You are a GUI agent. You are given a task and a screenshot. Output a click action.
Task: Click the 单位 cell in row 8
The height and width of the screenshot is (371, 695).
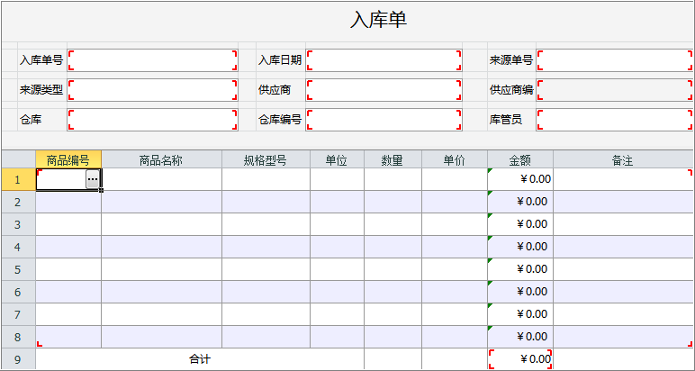[x=337, y=337]
